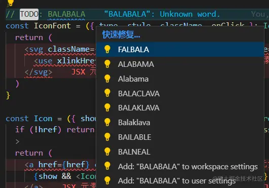Click the <use xlinkHref line
269x188 pixels.
coord(65,61)
